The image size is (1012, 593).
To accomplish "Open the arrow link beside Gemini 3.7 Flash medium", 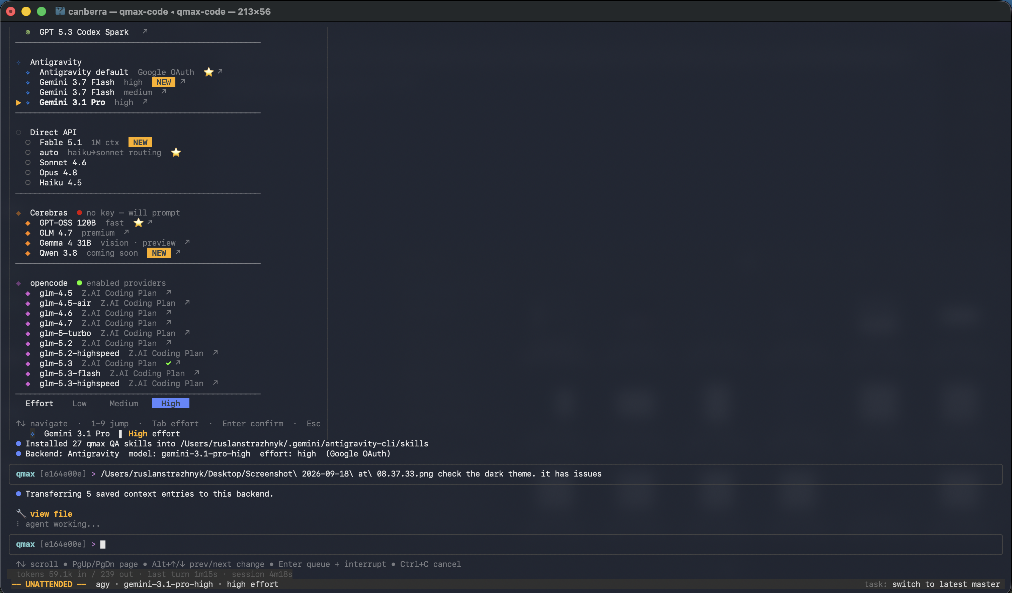I will [163, 92].
